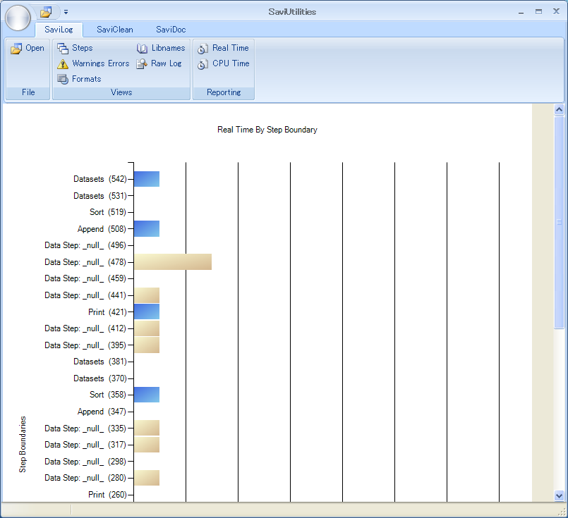Click the 'Print (260)' axis label
This screenshot has width=568, height=518.
tap(107, 495)
